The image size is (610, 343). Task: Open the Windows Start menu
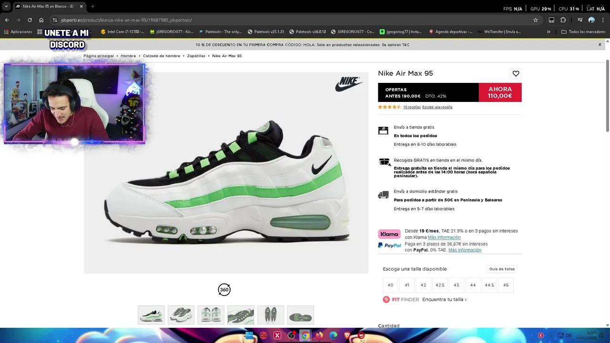click(x=249, y=335)
